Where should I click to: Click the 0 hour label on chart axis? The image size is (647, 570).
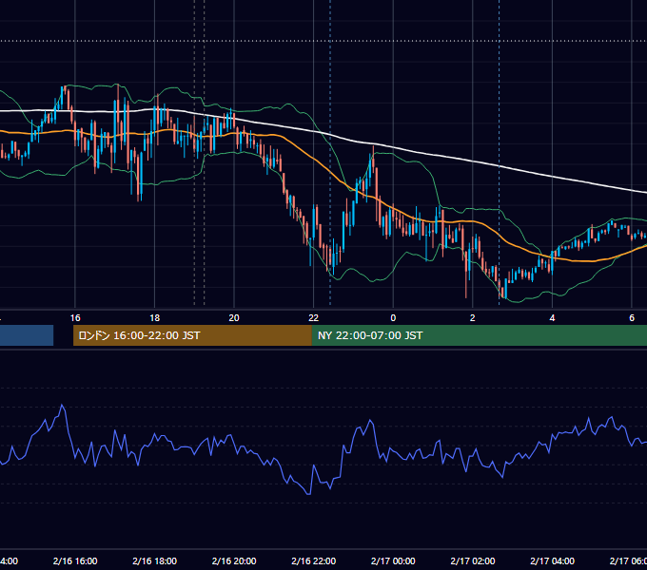393,318
